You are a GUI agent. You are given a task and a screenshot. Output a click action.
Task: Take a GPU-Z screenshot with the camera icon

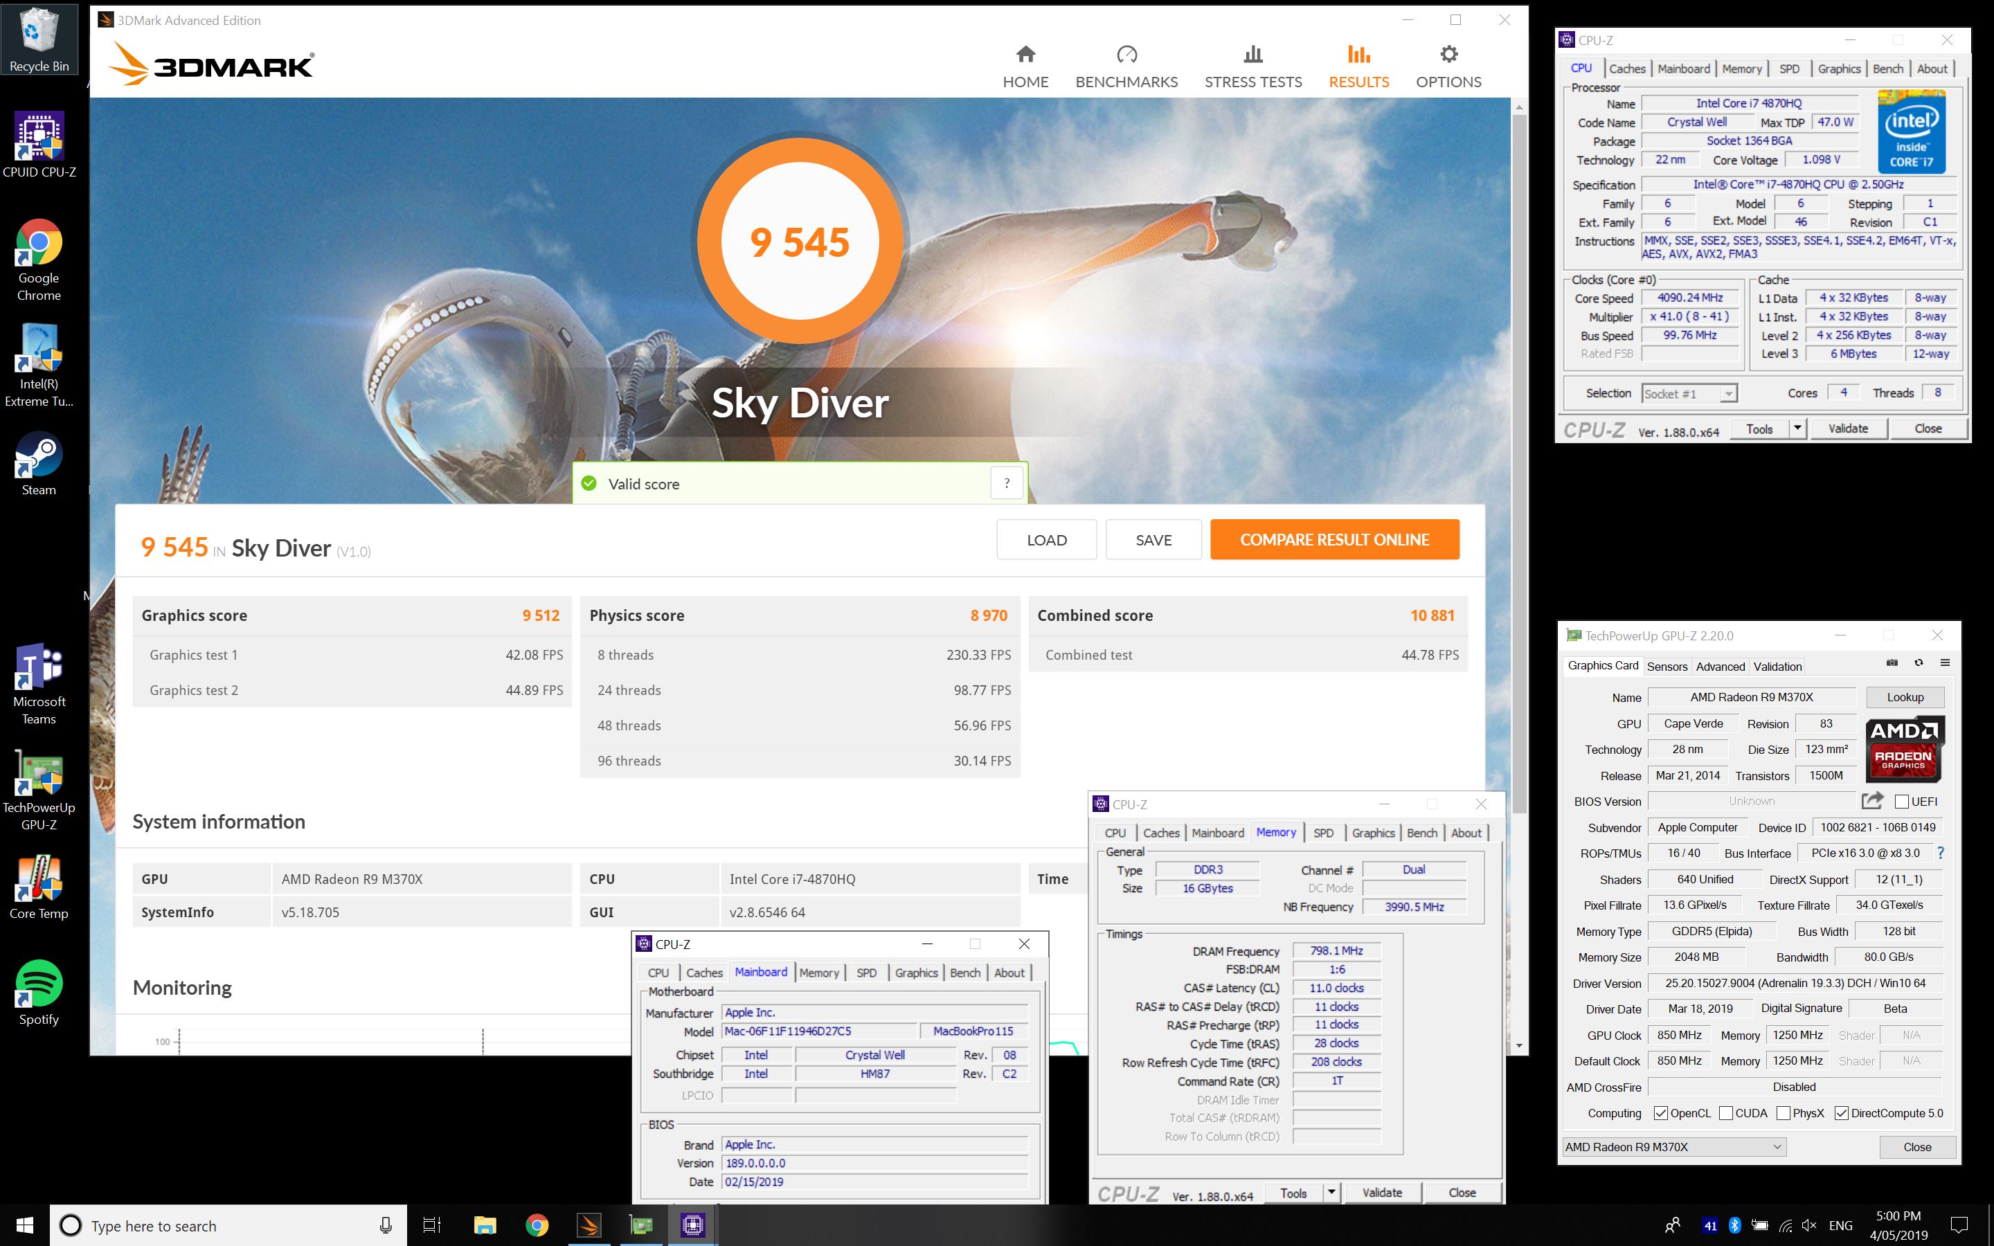1893,663
